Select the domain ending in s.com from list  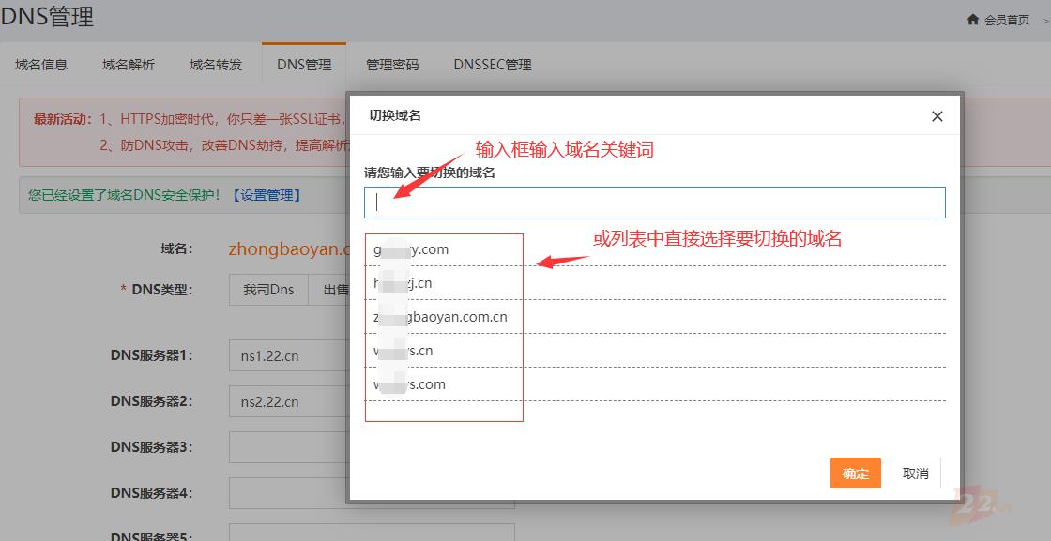click(x=655, y=384)
